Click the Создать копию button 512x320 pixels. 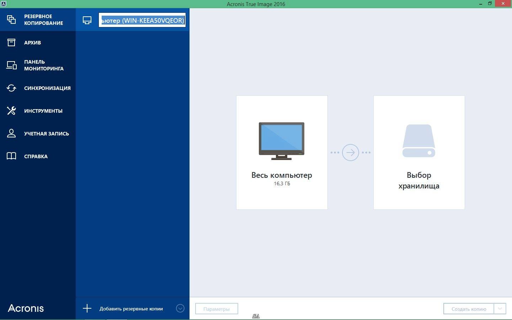[469, 309]
